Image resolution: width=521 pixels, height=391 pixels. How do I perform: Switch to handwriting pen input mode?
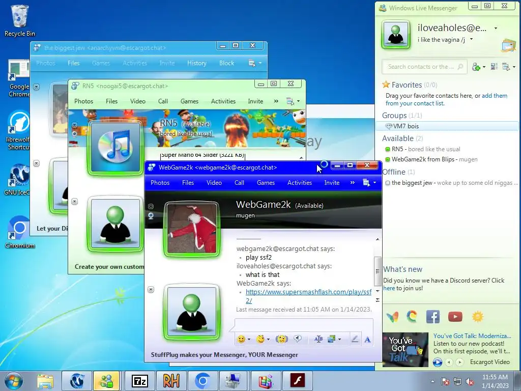click(355, 339)
